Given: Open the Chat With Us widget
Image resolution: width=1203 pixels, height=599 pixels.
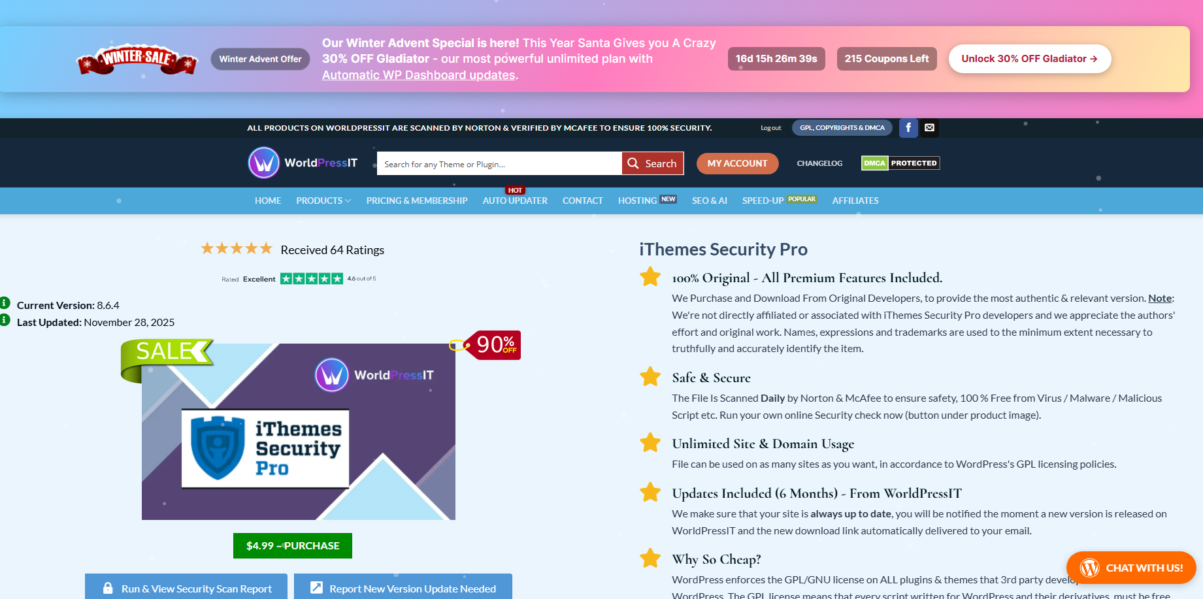Looking at the screenshot, I should [x=1130, y=568].
